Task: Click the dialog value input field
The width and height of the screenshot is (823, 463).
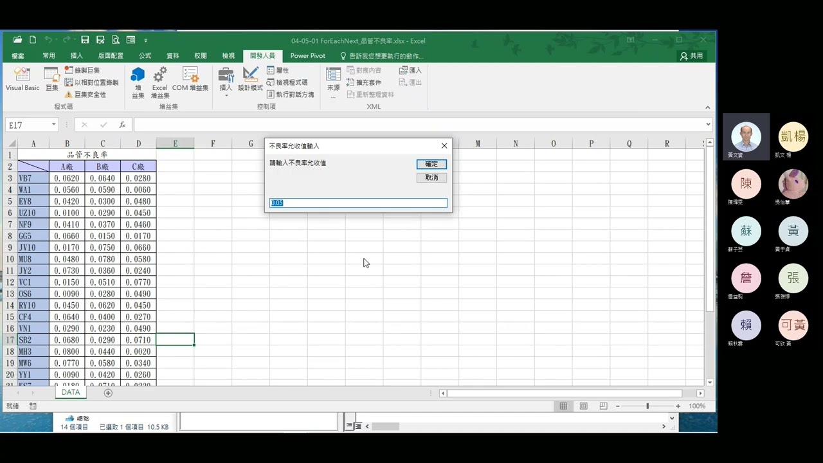Action: pyautogui.click(x=358, y=203)
